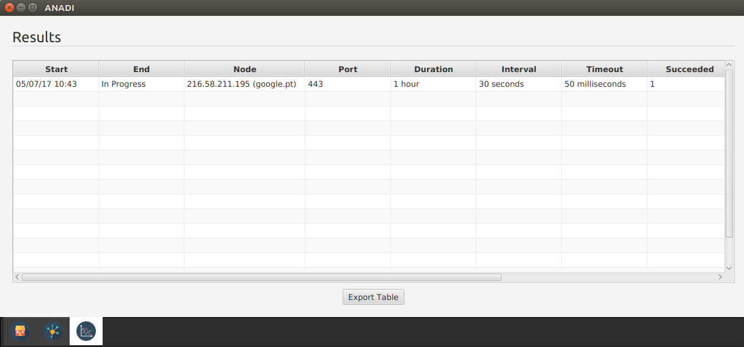Close the ANADI window
Image resolution: width=744 pixels, height=347 pixels.
[x=9, y=8]
